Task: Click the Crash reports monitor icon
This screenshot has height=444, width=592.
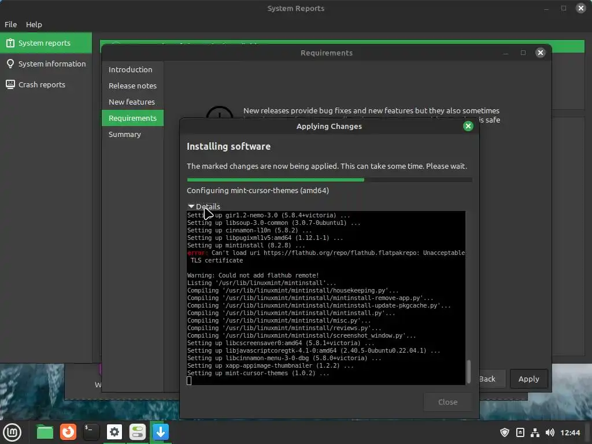Action: pyautogui.click(x=10, y=84)
